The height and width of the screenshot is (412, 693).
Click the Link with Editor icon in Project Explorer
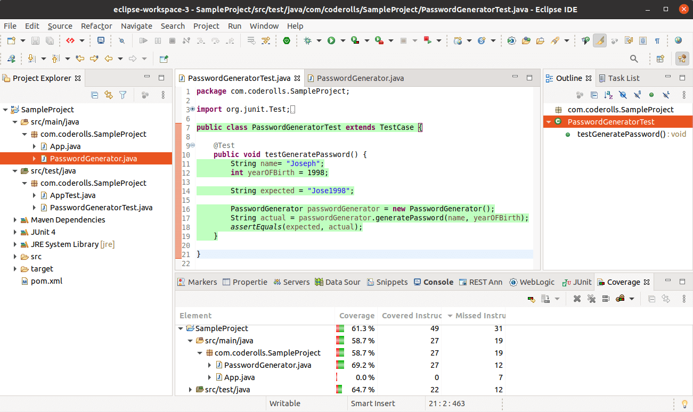pyautogui.click(x=108, y=94)
